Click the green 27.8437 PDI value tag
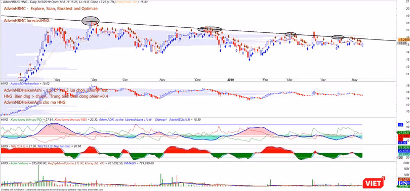Image resolution: width=410 pixels, height=191 pixels. coord(403,132)
